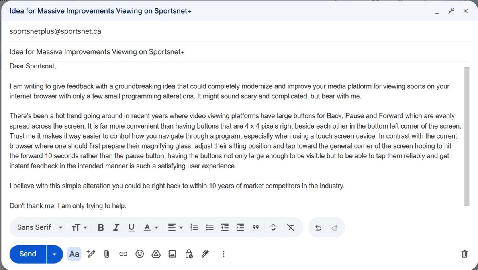The image size is (478, 270).
Task: Open the three-dot more options menu
Action: point(223,254)
